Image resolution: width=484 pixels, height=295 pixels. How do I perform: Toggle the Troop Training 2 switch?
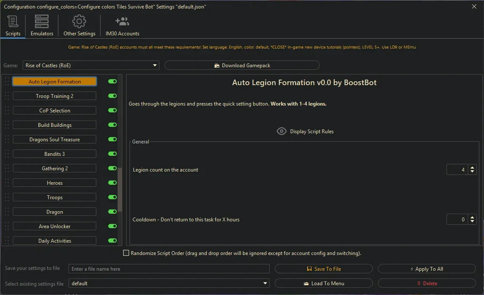click(112, 96)
